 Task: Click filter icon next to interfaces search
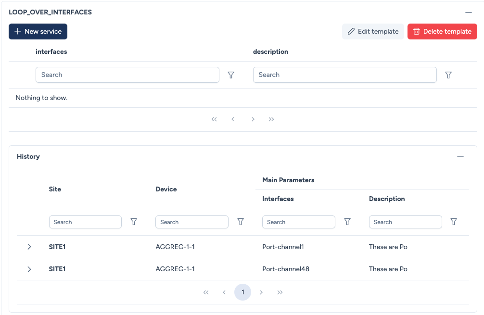click(x=231, y=75)
